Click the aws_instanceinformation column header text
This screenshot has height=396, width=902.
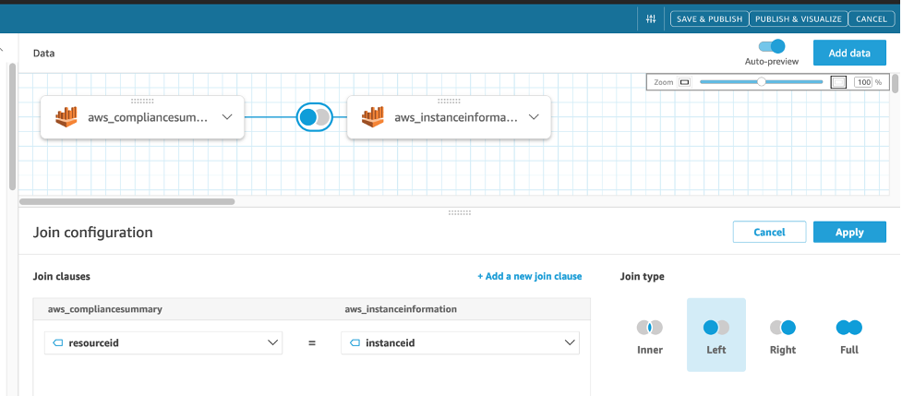point(401,309)
